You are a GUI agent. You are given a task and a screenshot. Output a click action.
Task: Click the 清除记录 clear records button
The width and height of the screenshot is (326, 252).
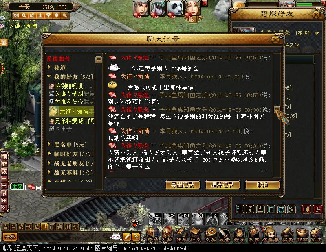click(x=222, y=185)
